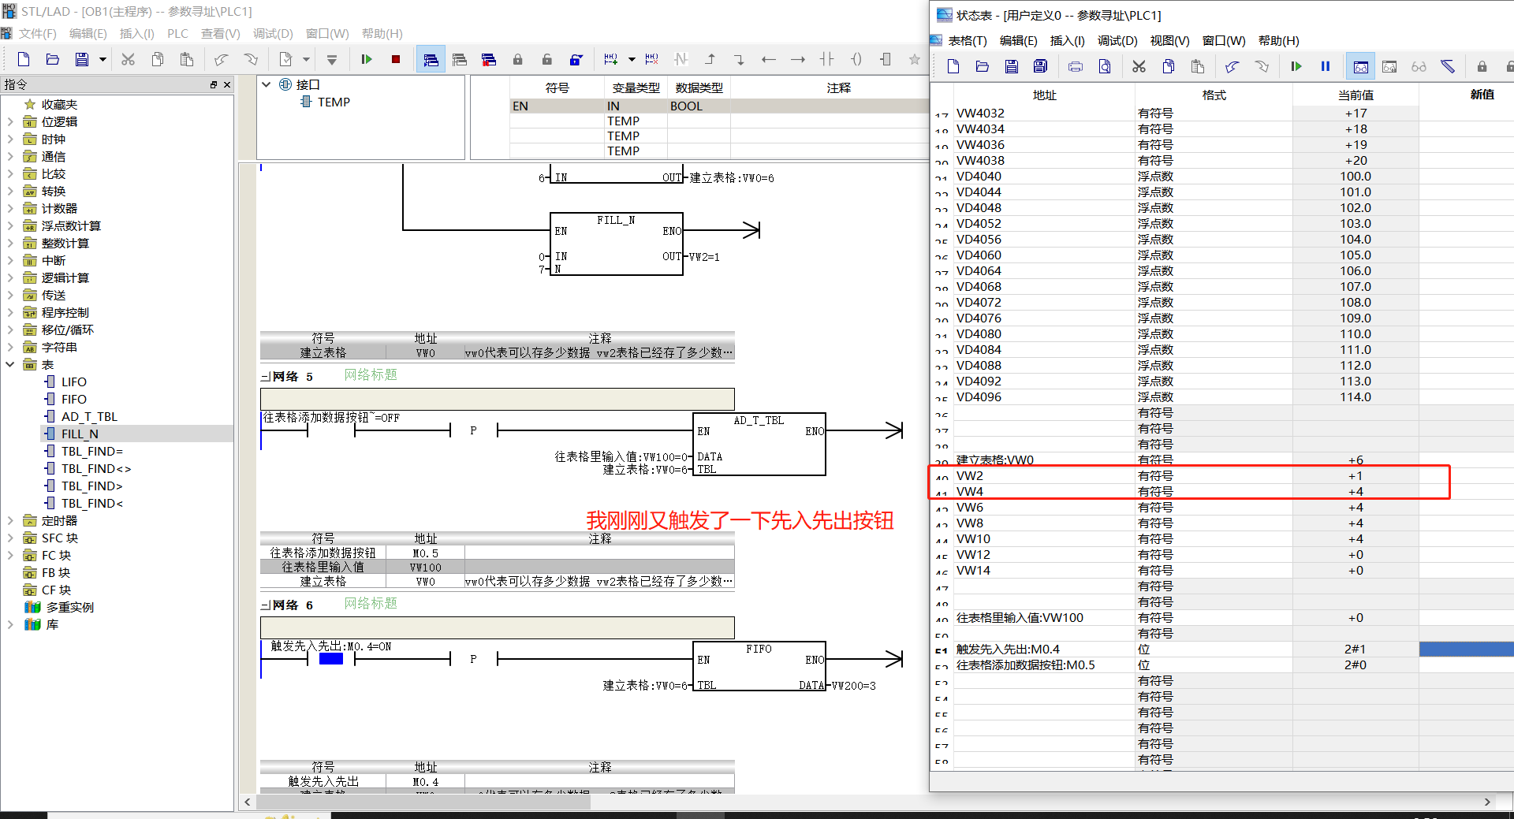This screenshot has height=819, width=1514.
Task: Toggle the M0.4 blue contact in network 6
Action: (331, 659)
